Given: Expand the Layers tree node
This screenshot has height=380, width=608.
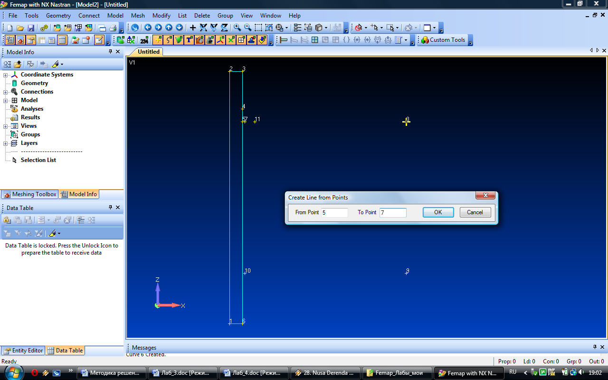Looking at the screenshot, I should tap(6, 143).
